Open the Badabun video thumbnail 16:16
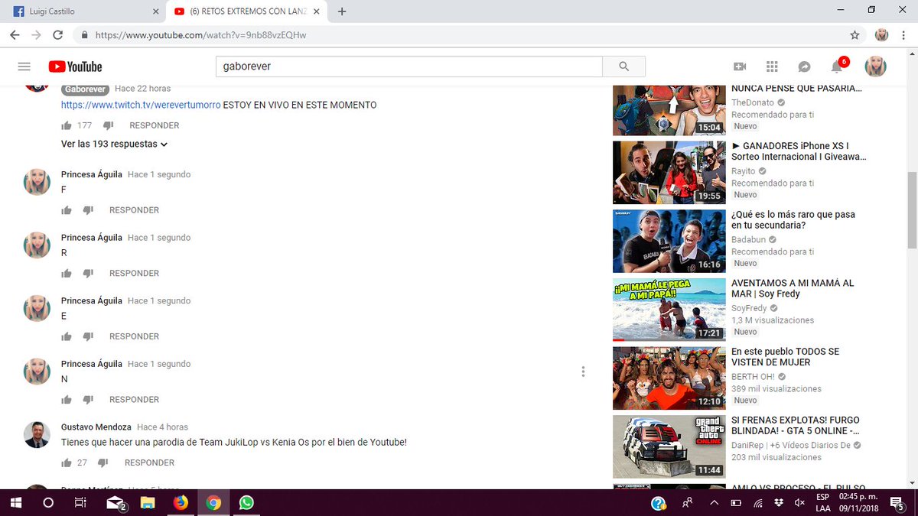The width and height of the screenshot is (918, 516). 669,241
